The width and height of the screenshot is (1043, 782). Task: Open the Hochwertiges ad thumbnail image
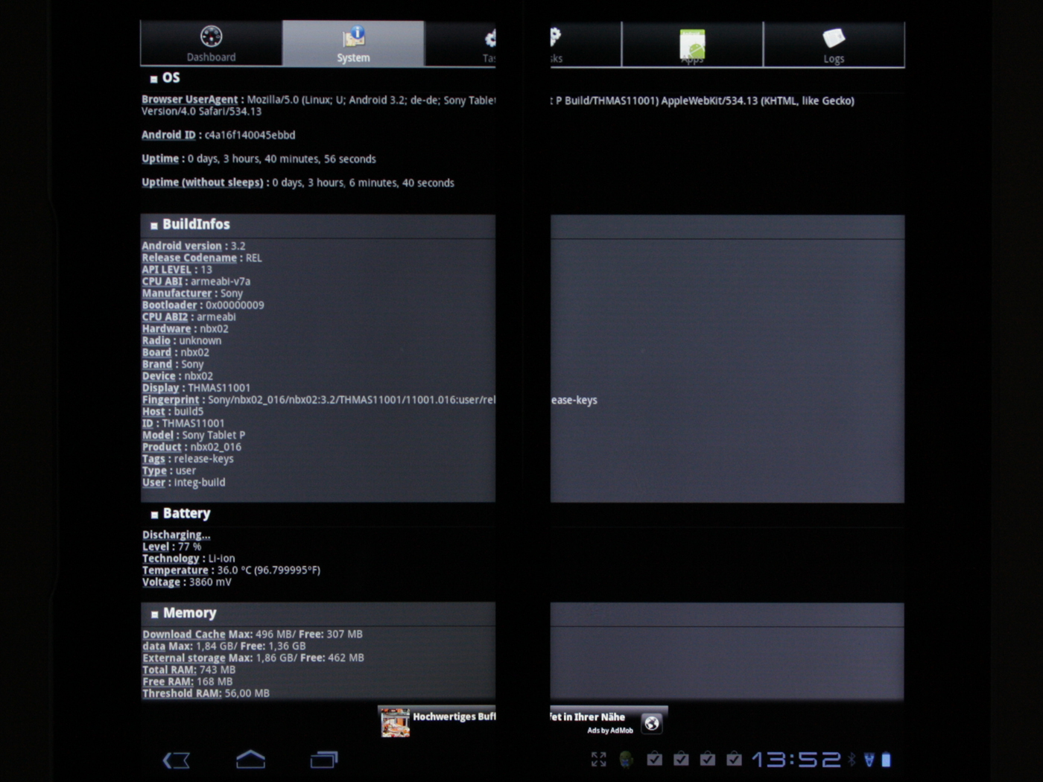coord(395,722)
